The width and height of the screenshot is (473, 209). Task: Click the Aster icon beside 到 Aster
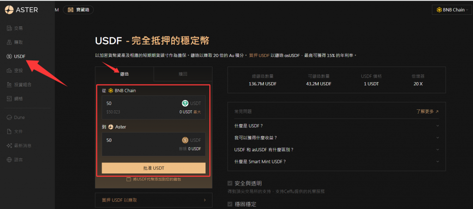[111, 127]
